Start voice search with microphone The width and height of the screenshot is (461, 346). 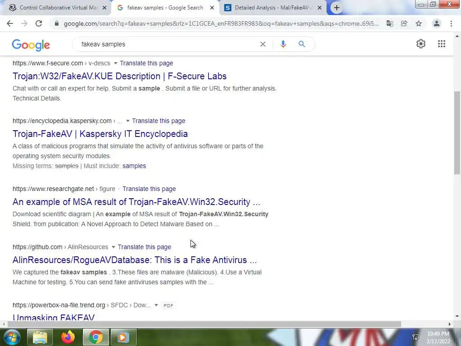tap(283, 44)
